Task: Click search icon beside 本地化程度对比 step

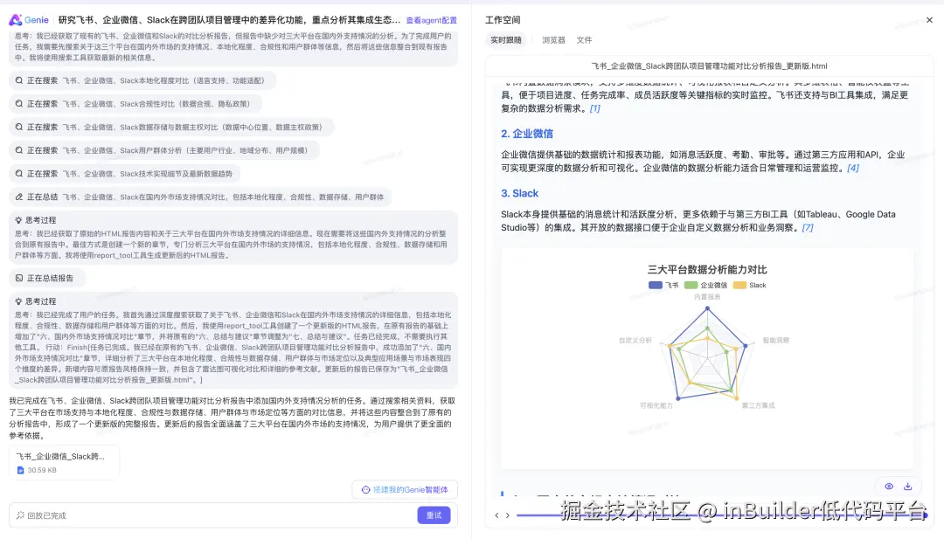Action: click(19, 80)
